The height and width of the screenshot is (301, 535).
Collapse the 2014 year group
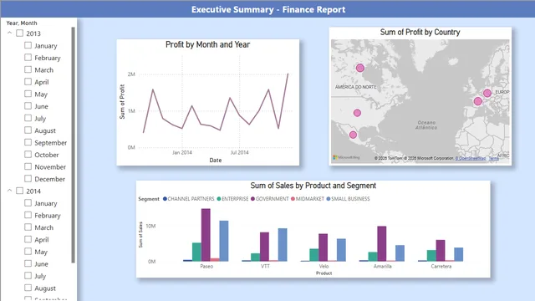tap(9, 191)
